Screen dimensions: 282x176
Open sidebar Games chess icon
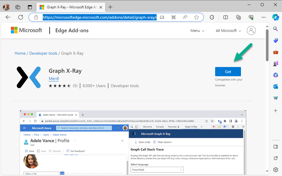(275, 64)
